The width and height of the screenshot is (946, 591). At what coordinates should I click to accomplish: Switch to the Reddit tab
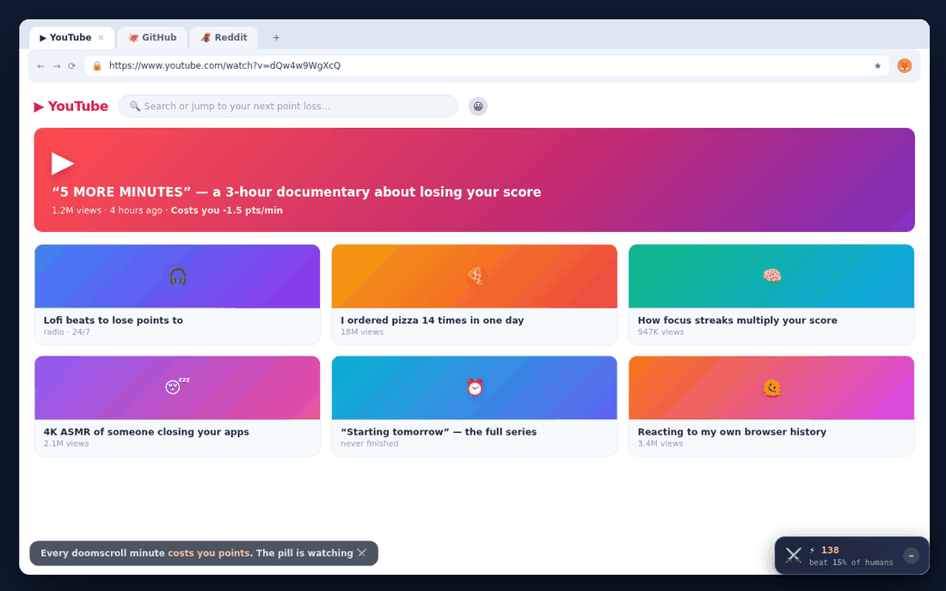(224, 37)
